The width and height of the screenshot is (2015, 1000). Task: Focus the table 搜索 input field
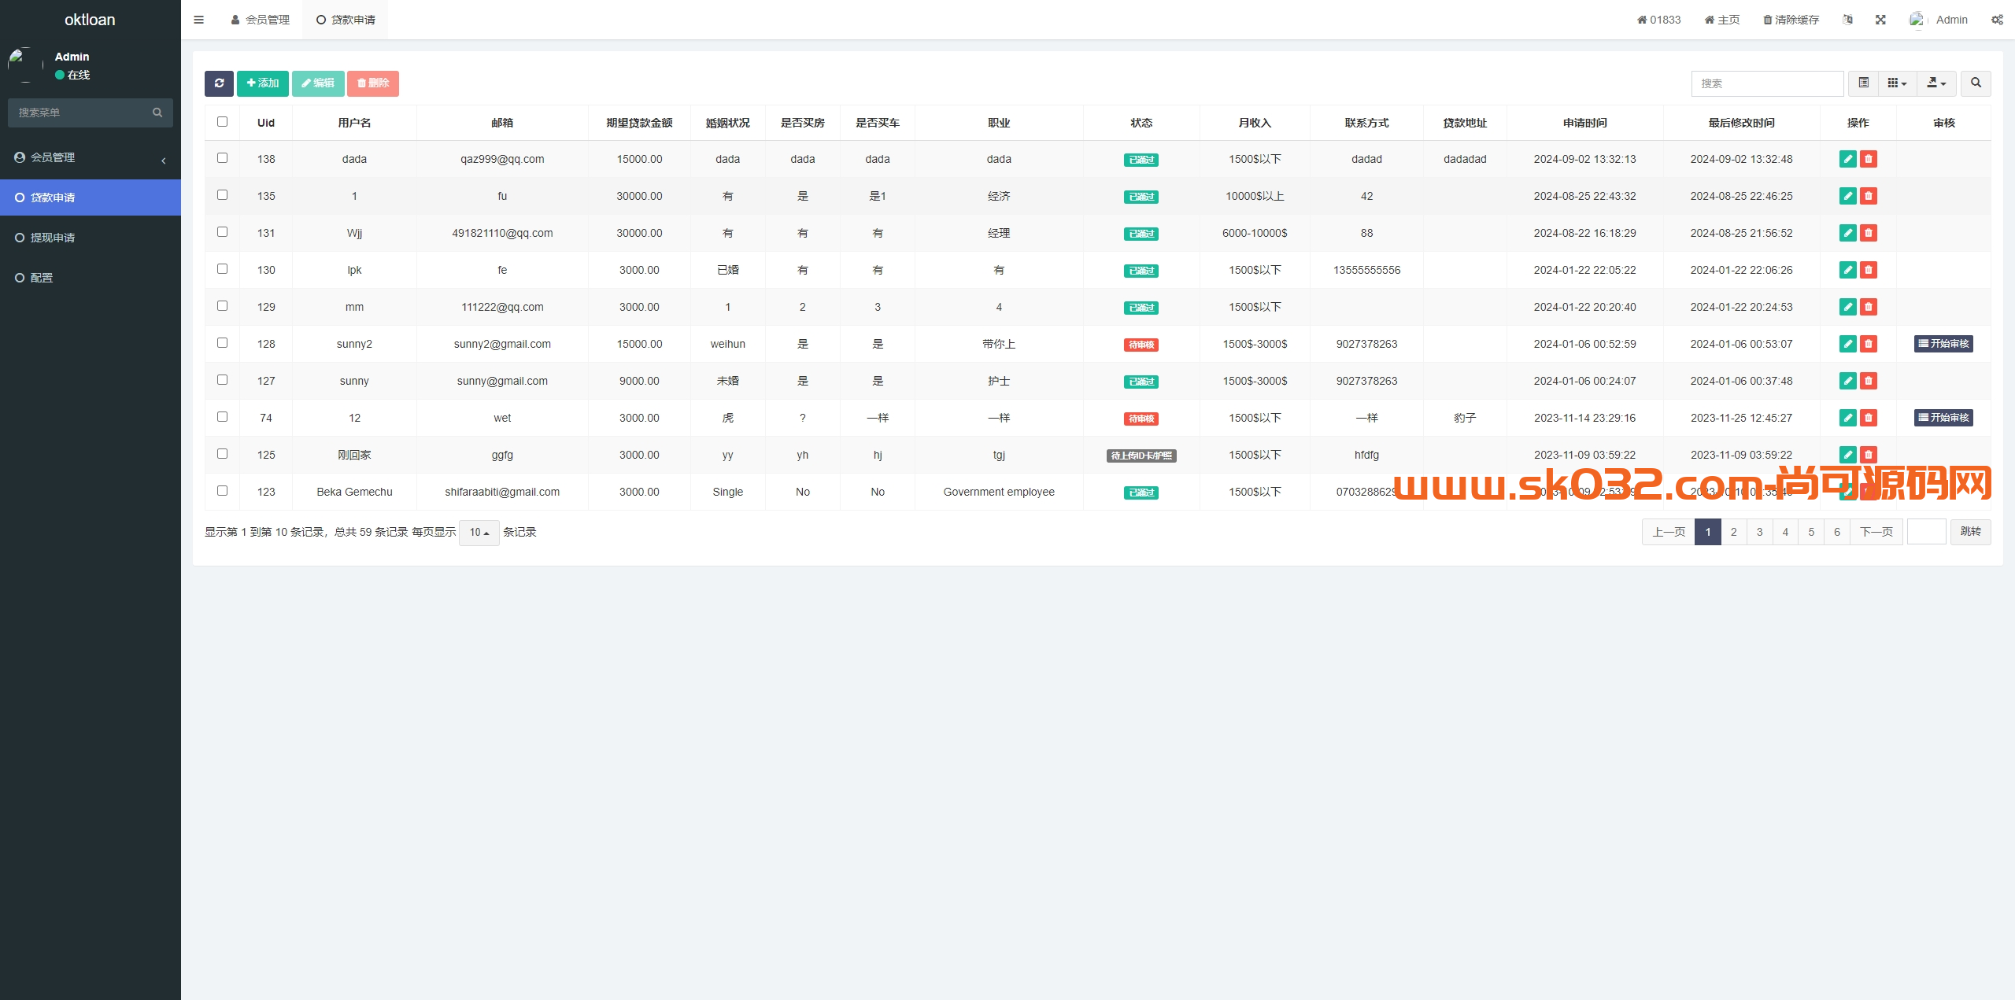tap(1767, 83)
